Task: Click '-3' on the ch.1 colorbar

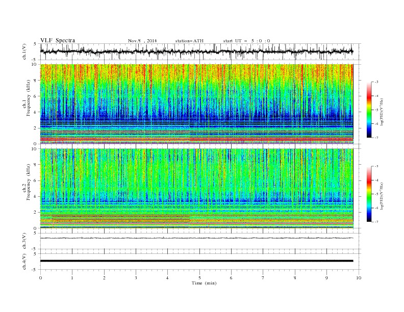Action: click(x=376, y=82)
